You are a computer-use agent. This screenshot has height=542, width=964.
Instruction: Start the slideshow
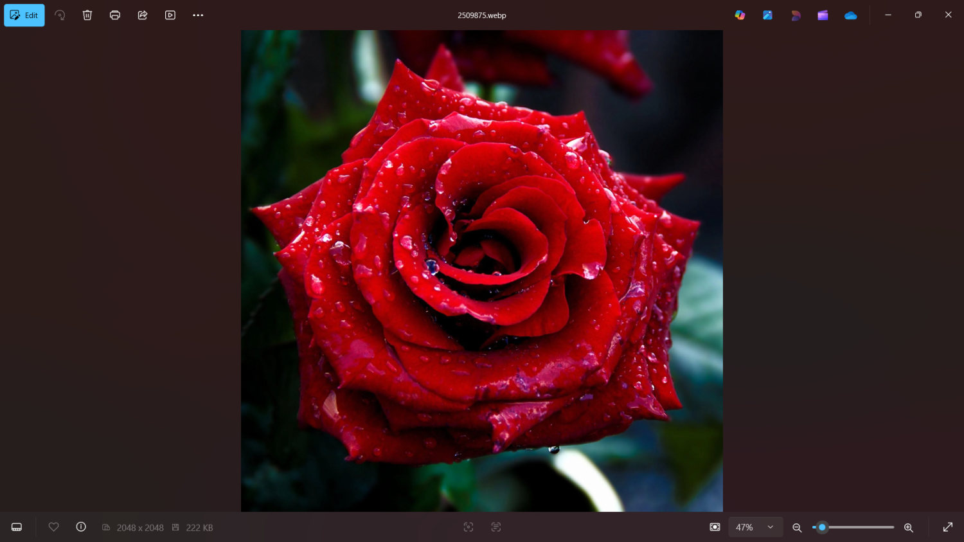tap(170, 15)
